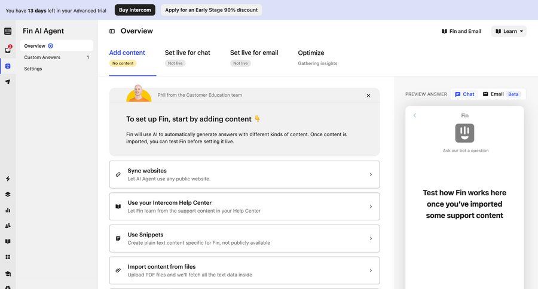This screenshot has width=538, height=289.
Task: Open Overview in Fin AI Agent menu
Action: 56,46
